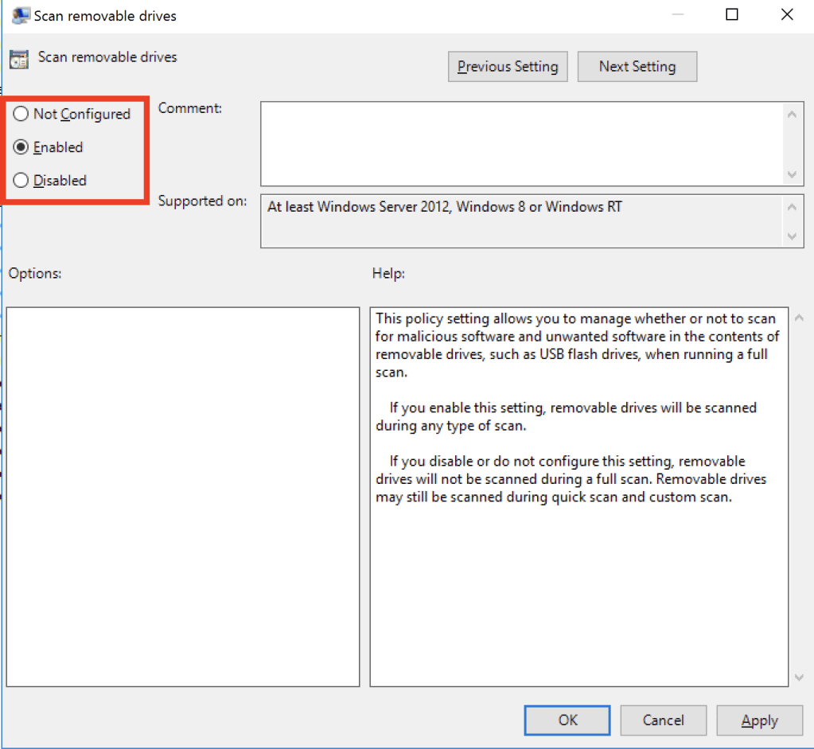Click the Help description text area
This screenshot has height=749, width=814.
pos(578,589)
